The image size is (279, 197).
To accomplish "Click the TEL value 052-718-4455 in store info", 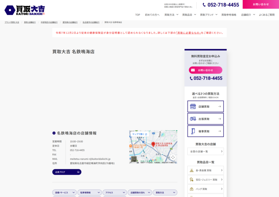I will [77, 150].
